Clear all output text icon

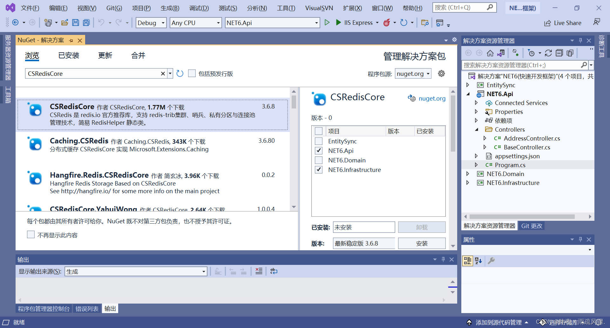(259, 271)
